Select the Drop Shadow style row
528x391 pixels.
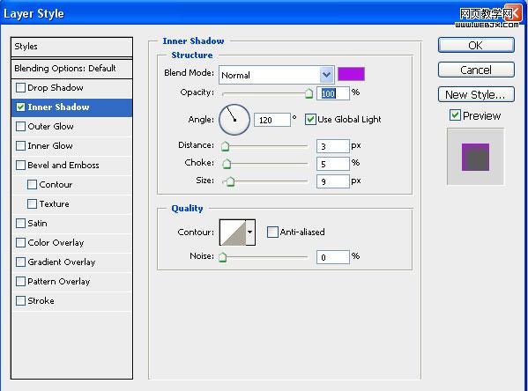point(71,88)
